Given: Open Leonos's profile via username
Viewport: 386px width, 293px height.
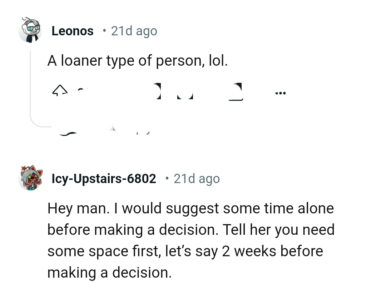Looking at the screenshot, I should 72,31.
